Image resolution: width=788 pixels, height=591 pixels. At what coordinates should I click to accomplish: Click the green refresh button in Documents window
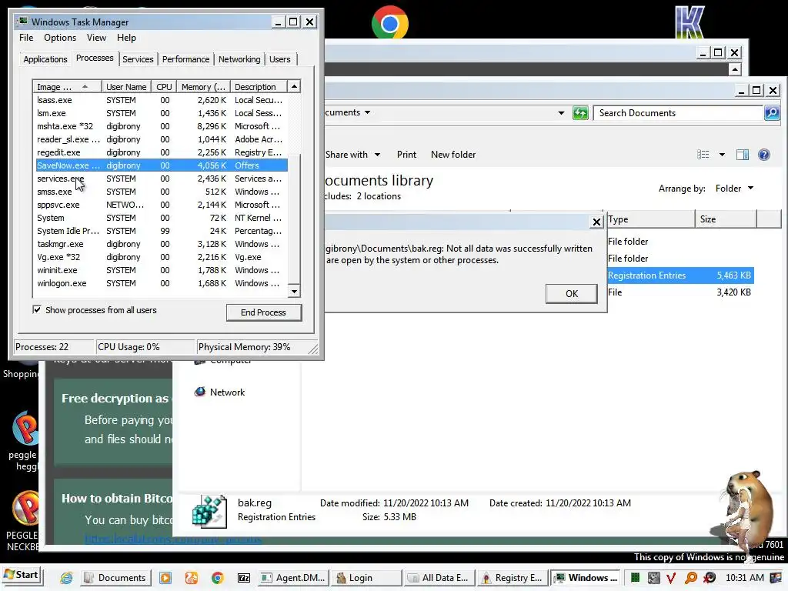580,113
